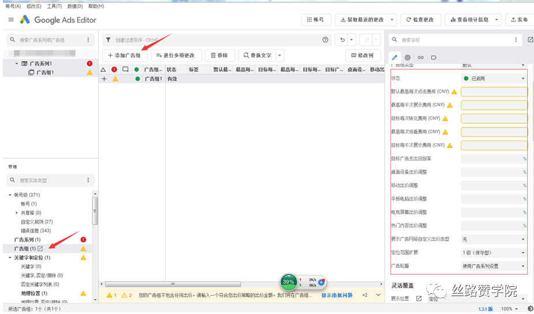Click the redo arrow icon

(x=367, y=40)
